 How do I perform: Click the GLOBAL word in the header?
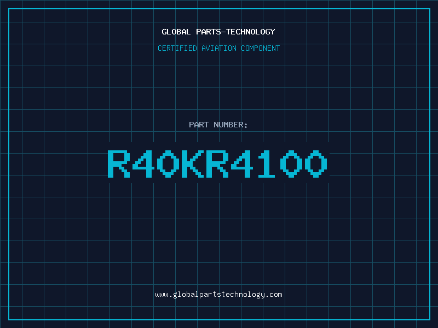click(x=176, y=32)
